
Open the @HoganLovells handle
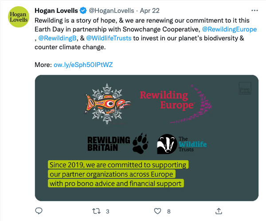[111, 11]
